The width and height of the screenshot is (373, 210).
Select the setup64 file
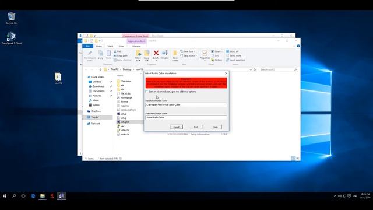(x=125, y=122)
